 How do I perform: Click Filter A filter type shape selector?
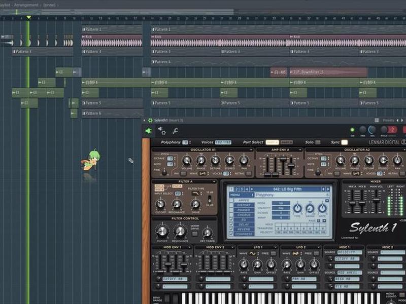click(x=196, y=194)
